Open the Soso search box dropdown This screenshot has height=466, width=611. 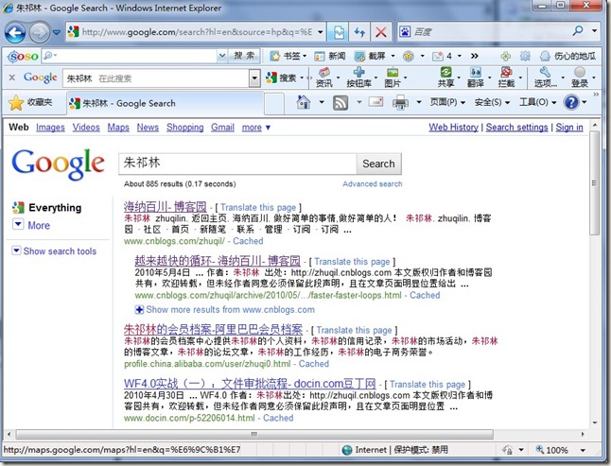[222, 57]
